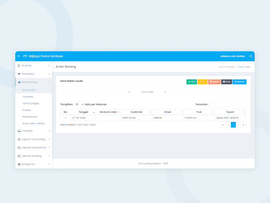Viewport: 270px width, 203px height.
Task: Select the AMBON driver cell
Action: [x=168, y=118]
